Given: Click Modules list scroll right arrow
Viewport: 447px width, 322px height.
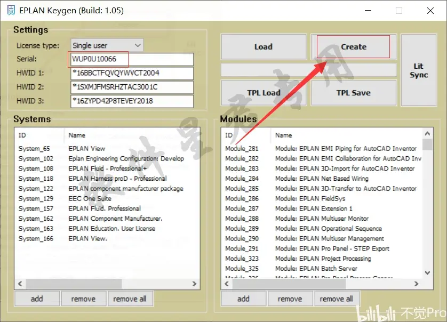Looking at the screenshot, I should coord(417,284).
